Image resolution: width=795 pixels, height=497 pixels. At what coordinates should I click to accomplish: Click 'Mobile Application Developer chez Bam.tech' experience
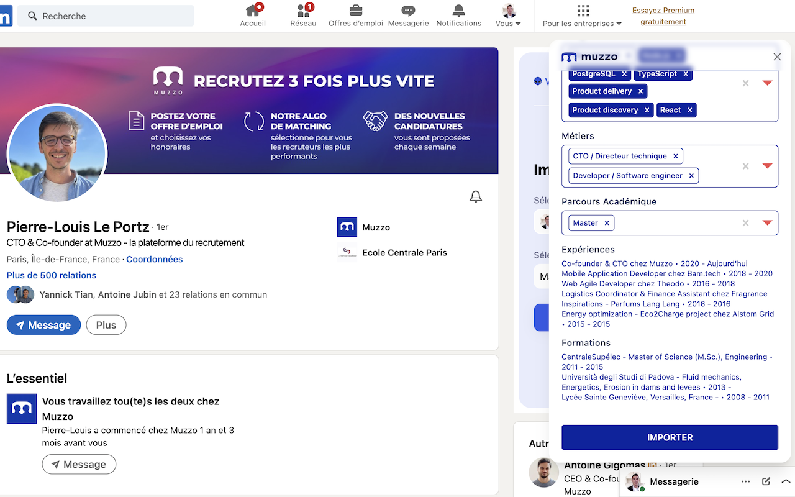click(667, 273)
